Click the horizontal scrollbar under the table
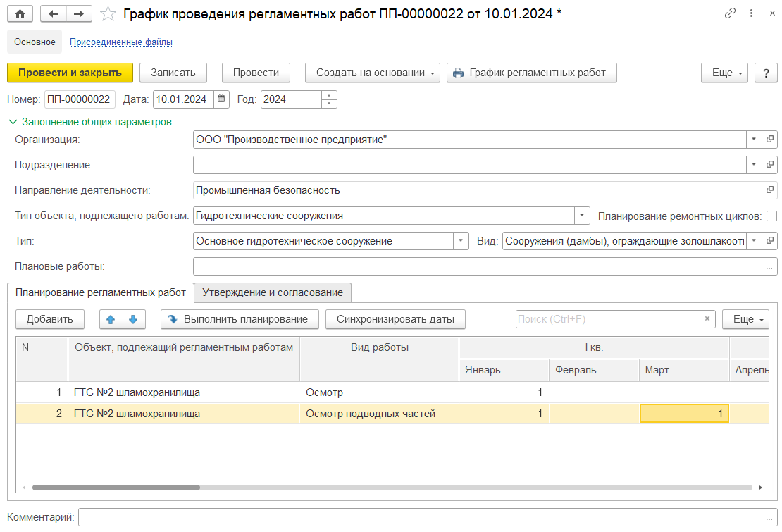The height and width of the screenshot is (532, 782). point(116,488)
